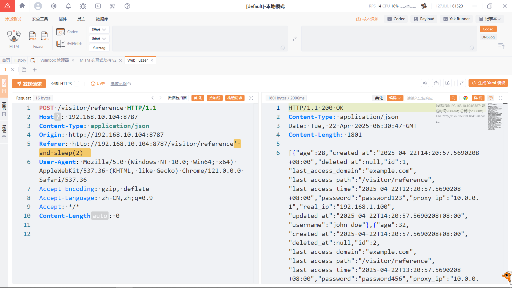Click the swap encode/decode arrows icon
Viewport: 512px width, 288px height.
pos(295,39)
